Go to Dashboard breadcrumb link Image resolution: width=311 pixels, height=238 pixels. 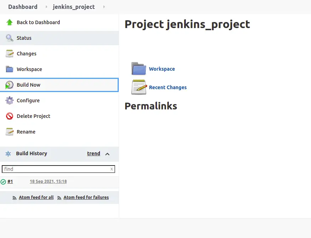pyautogui.click(x=23, y=7)
